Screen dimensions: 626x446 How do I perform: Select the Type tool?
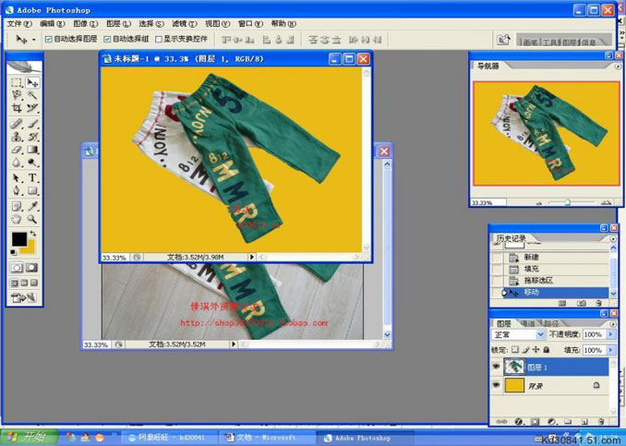[x=32, y=178]
